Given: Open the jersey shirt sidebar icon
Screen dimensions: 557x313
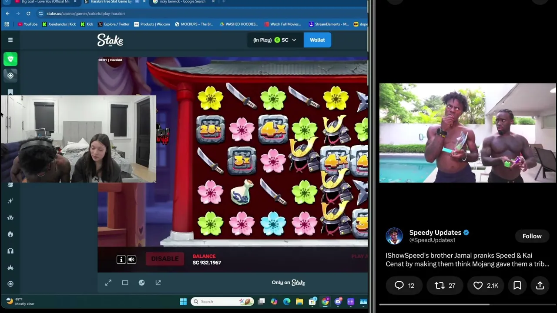Looking at the screenshot, I should (10, 251).
